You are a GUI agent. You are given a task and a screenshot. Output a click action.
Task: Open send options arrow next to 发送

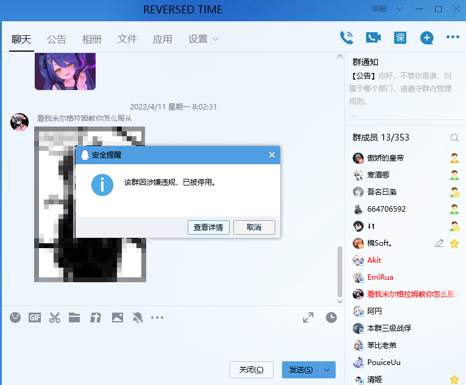pyautogui.click(x=327, y=370)
